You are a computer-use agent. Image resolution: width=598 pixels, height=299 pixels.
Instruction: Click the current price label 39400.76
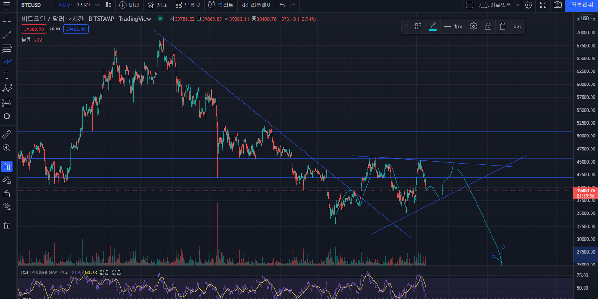(585, 191)
